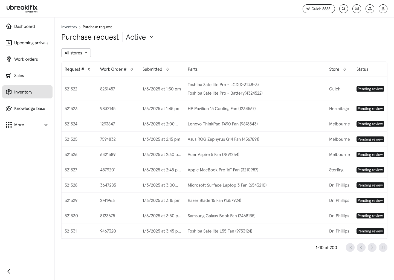394x280 pixels.
Task: Click Pending review badge for request 321331
Action: [x=370, y=231]
